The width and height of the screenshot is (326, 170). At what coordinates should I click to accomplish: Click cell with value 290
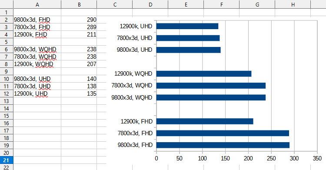(79, 20)
